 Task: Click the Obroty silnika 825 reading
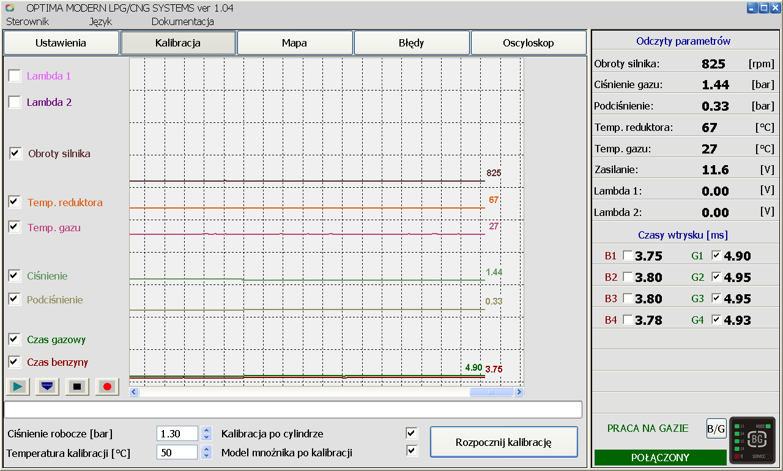[713, 64]
